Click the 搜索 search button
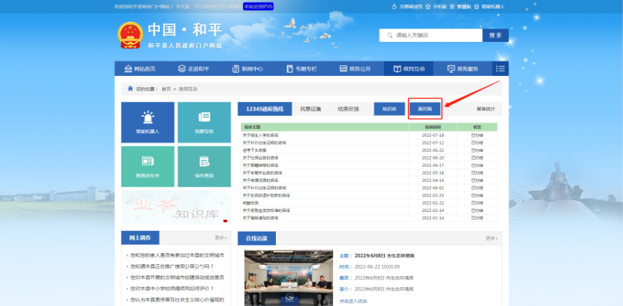This screenshot has width=623, height=306. point(495,36)
